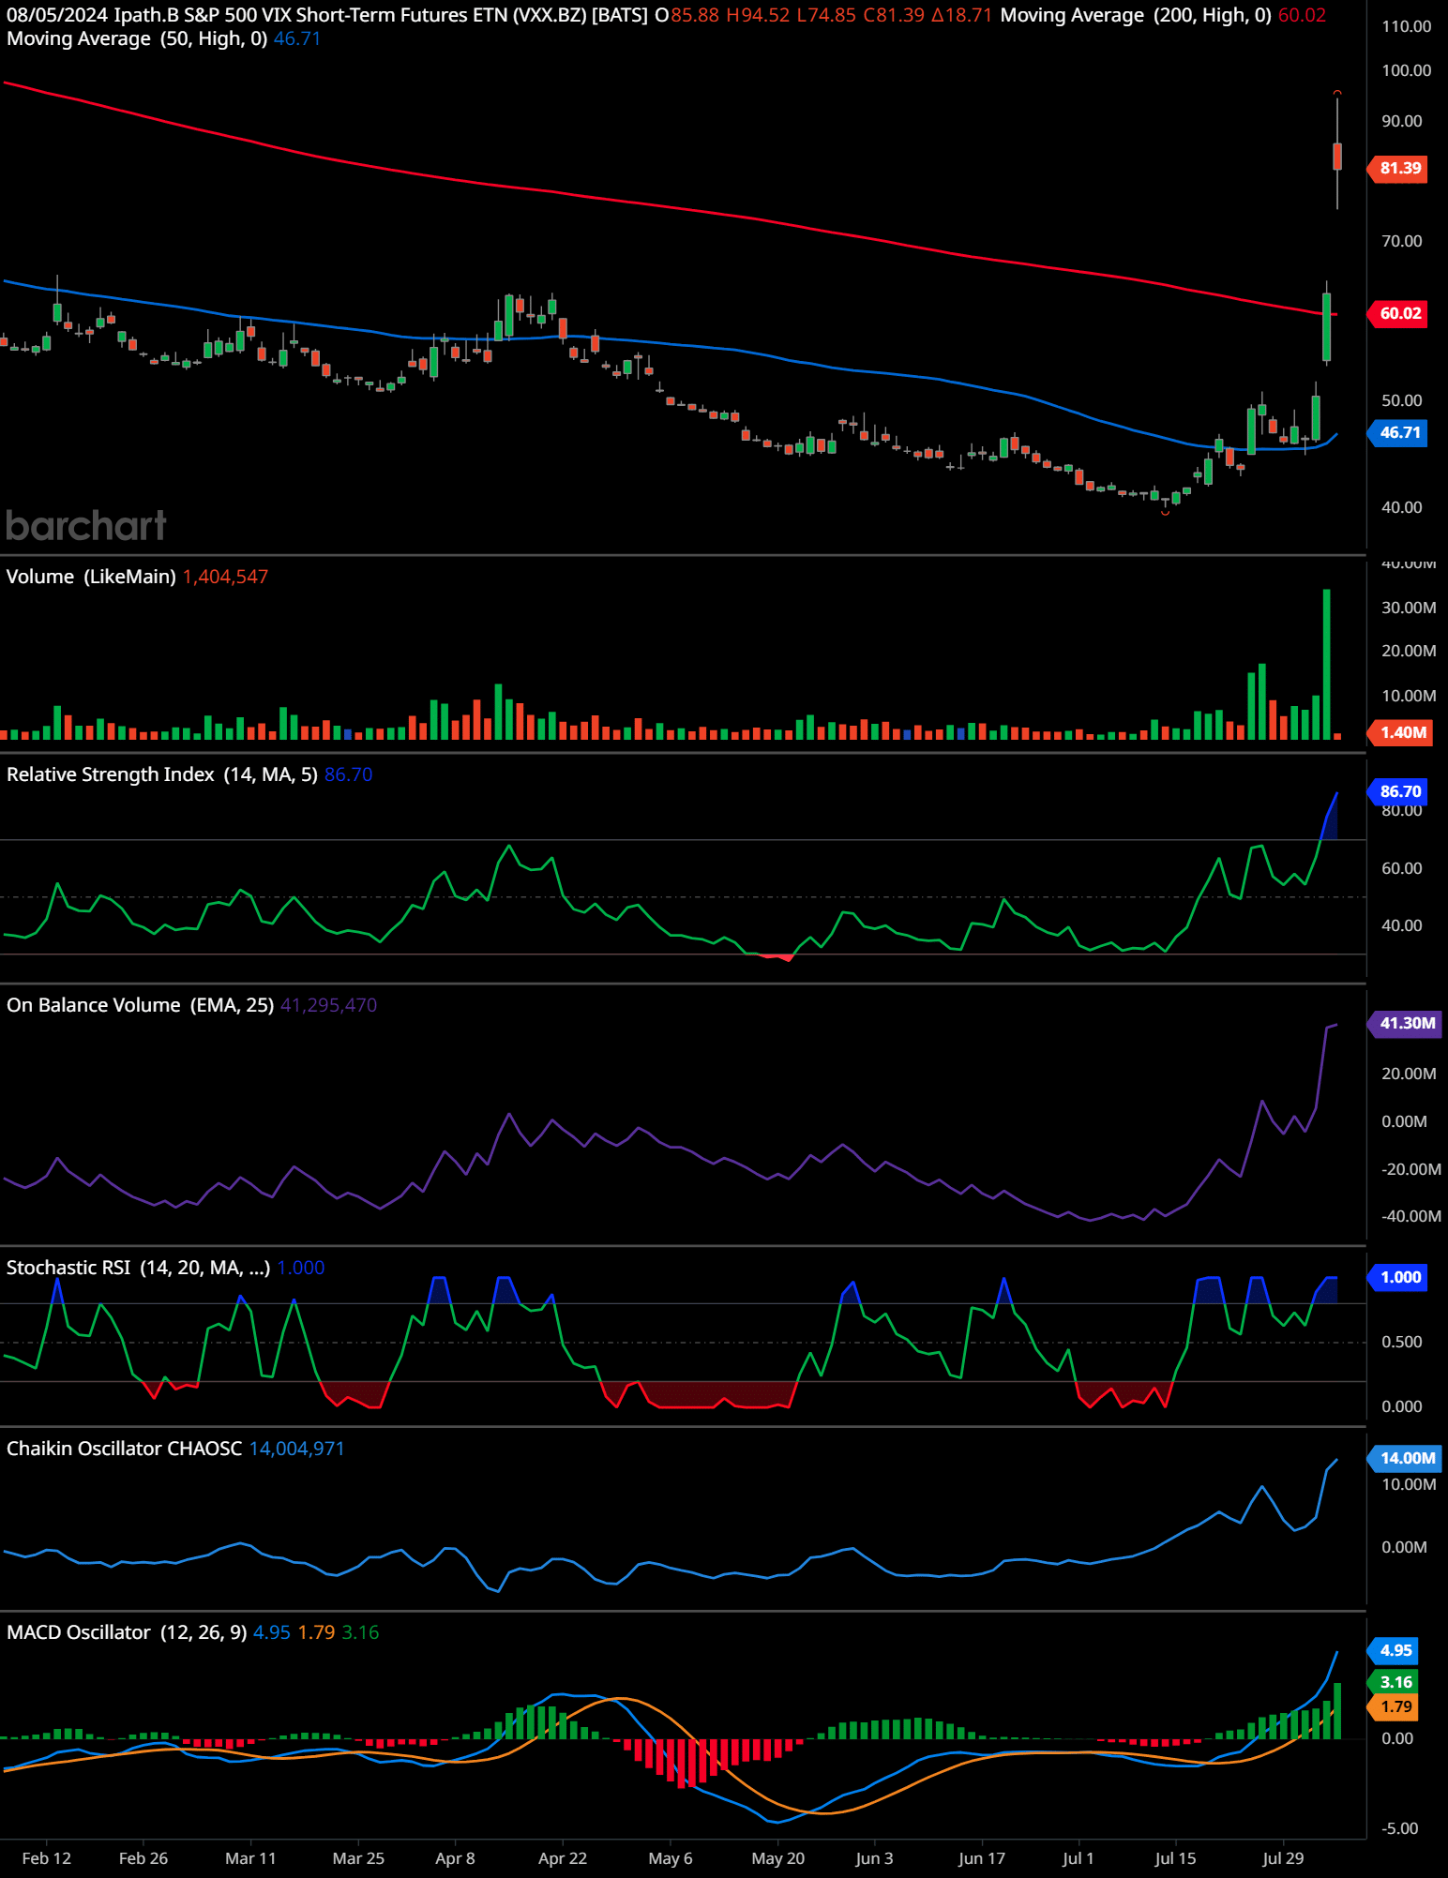Click the Moving Average (200, High, 0) label
1448x1878 pixels.
point(1136,15)
